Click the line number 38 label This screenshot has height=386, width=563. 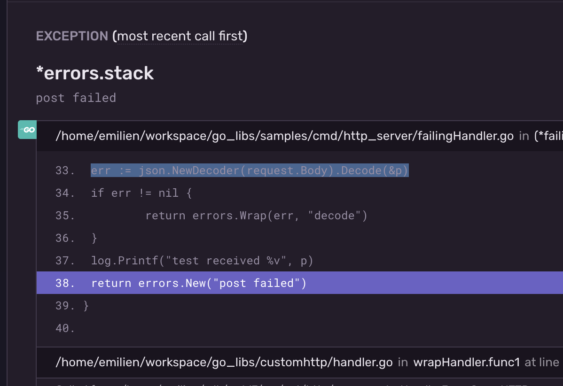click(x=65, y=283)
